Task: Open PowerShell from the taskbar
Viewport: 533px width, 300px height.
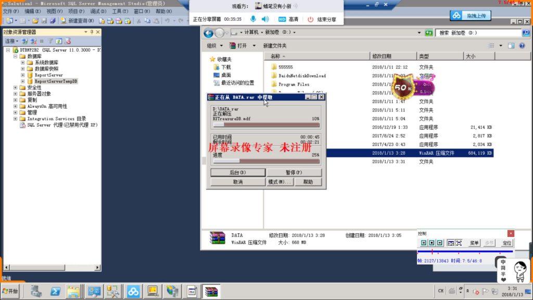Action: click(x=55, y=292)
